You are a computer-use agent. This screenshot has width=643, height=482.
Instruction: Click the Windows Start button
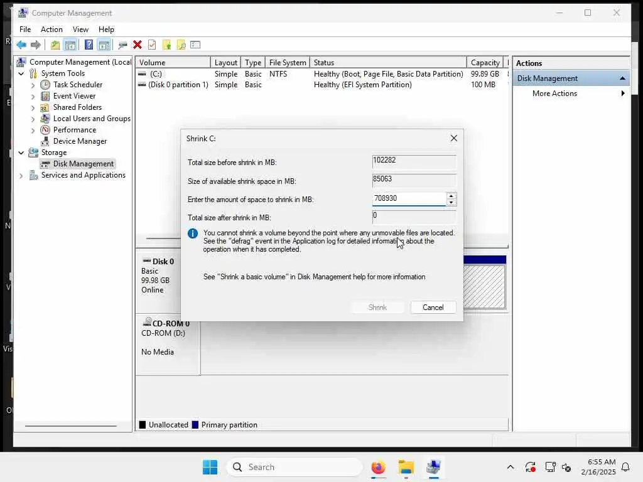[x=210, y=467]
